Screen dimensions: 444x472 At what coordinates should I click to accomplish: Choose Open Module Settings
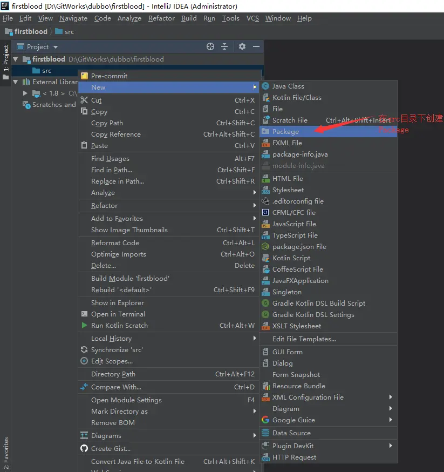click(169, 400)
